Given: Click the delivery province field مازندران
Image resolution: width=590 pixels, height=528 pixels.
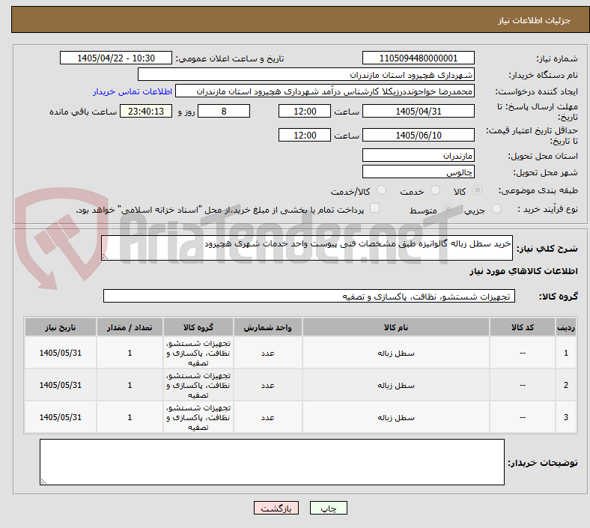Looking at the screenshot, I should pyautogui.click(x=418, y=156).
